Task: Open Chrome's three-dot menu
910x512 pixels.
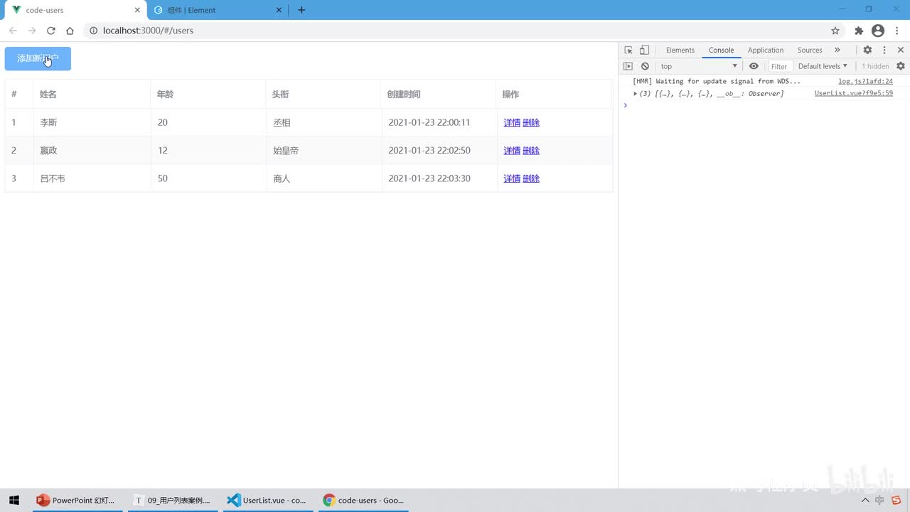Action: point(896,31)
